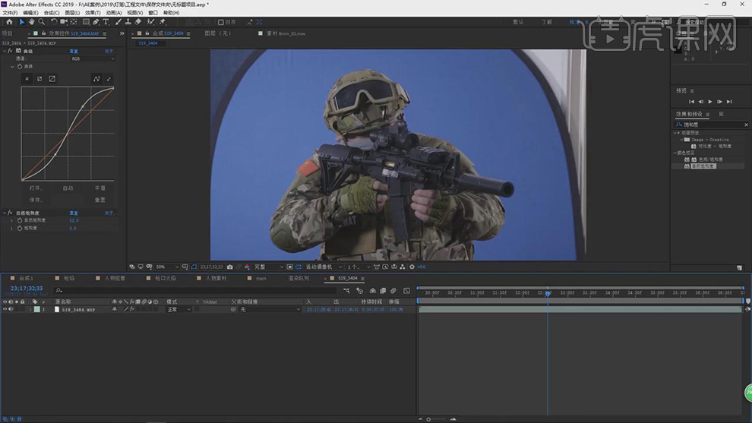Image resolution: width=752 pixels, height=423 pixels.
Task: Open the RGB channel dropdown in curves
Action: [93, 58]
